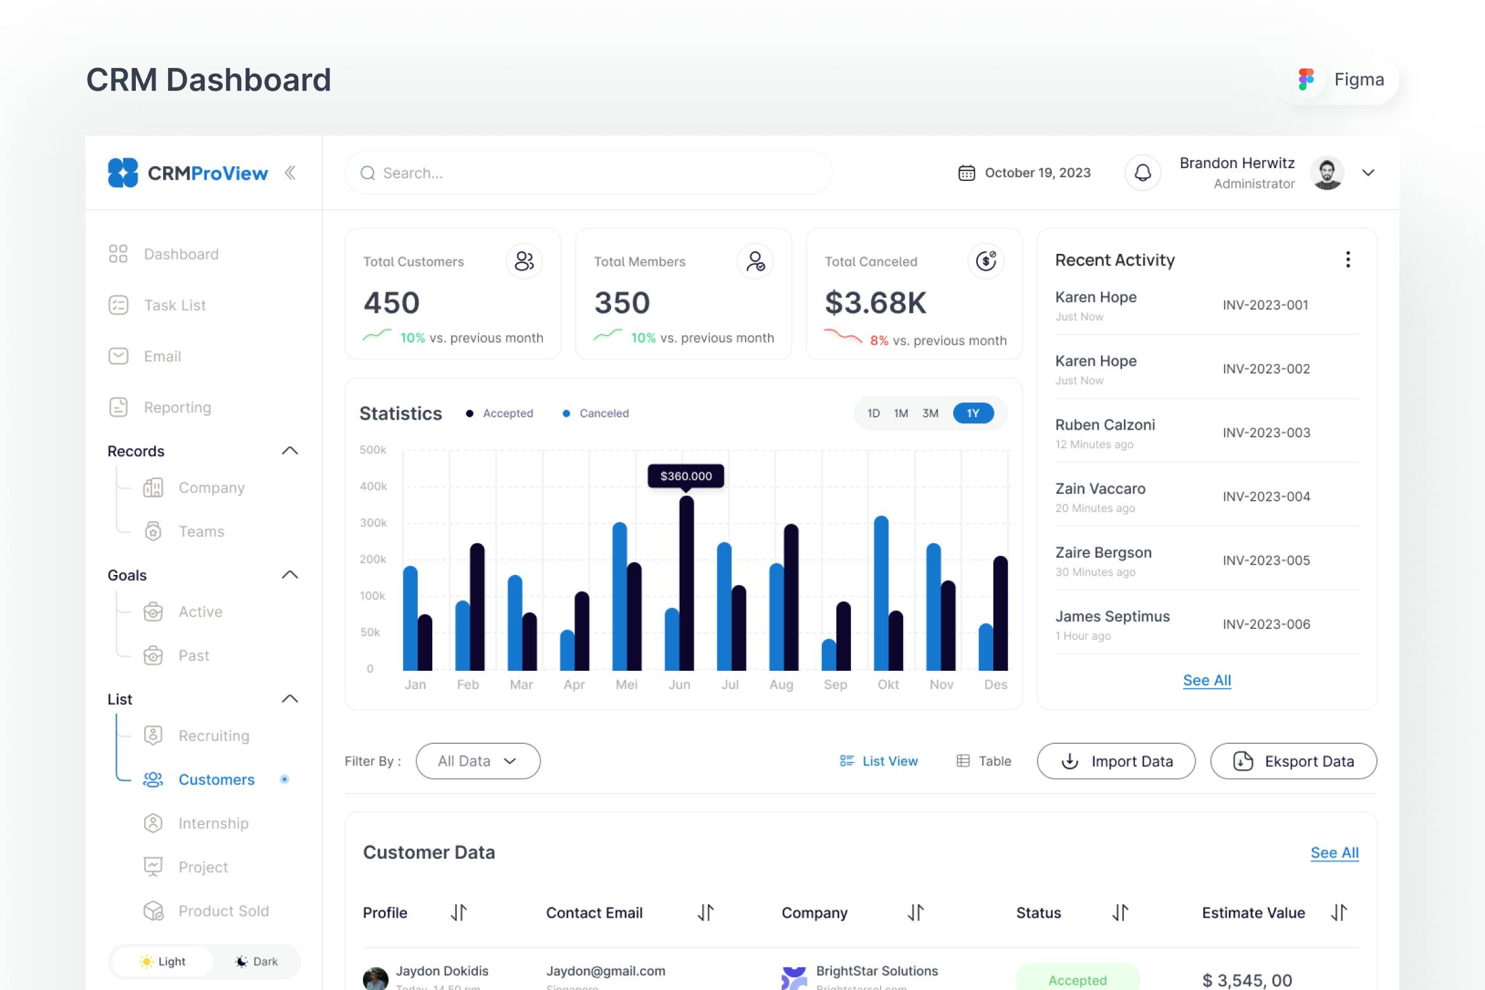Switch to List View
Screen dimensions: 1485x990
click(879, 761)
